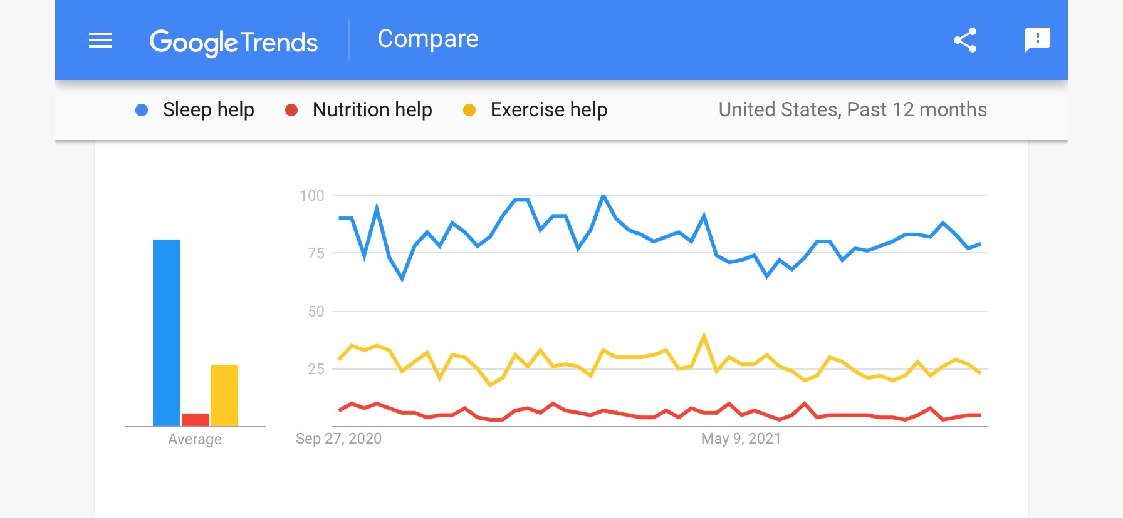
Task: Open the hamburger navigation menu
Action: pos(100,41)
